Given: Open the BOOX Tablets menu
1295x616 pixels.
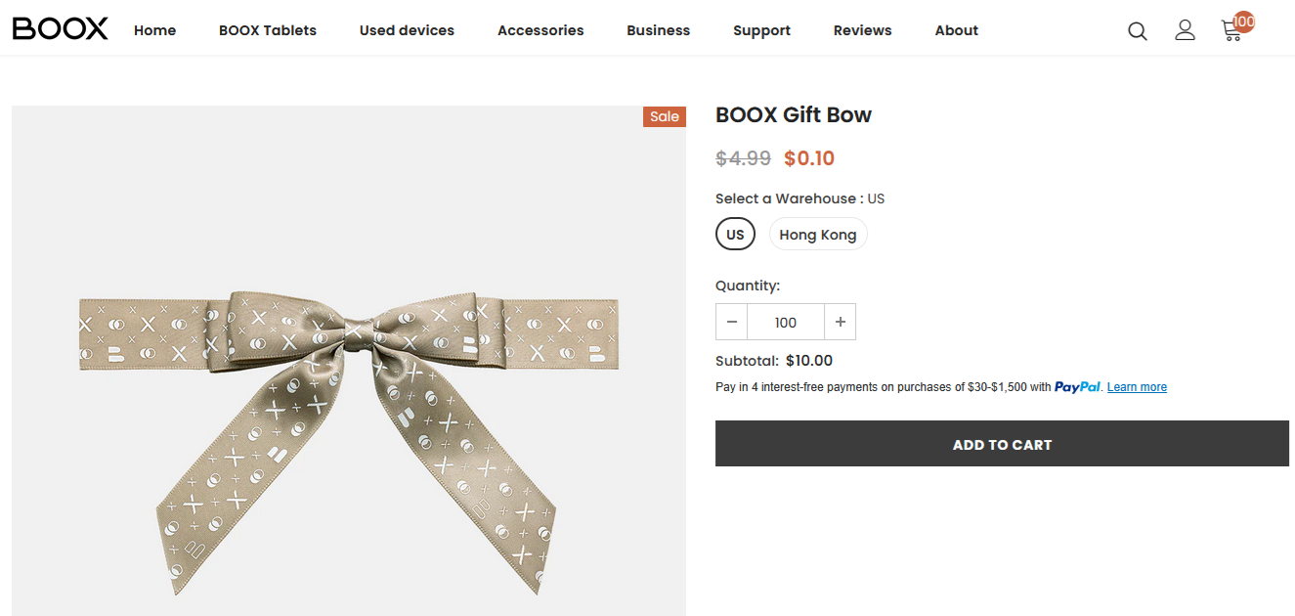Looking at the screenshot, I should tap(268, 30).
